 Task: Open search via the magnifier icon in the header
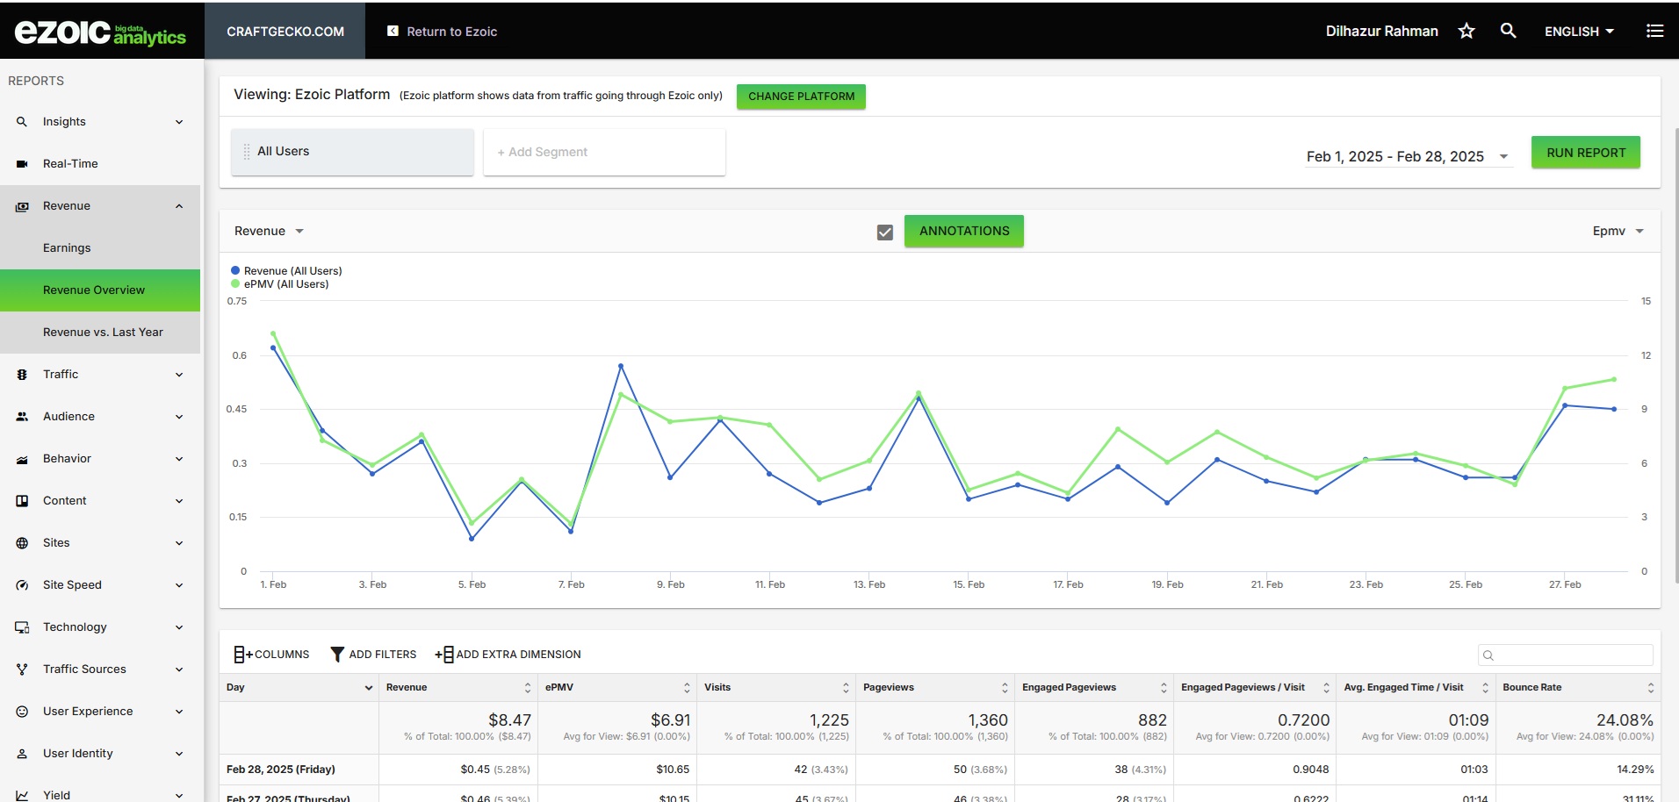point(1509,31)
